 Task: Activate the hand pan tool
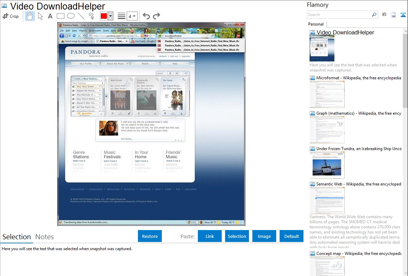click(x=30, y=16)
